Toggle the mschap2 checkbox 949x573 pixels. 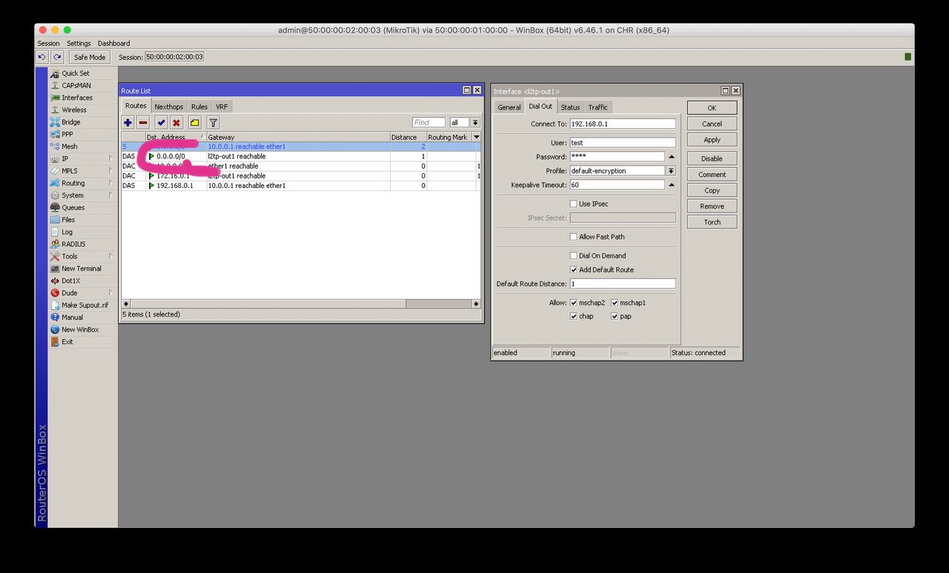(x=573, y=303)
